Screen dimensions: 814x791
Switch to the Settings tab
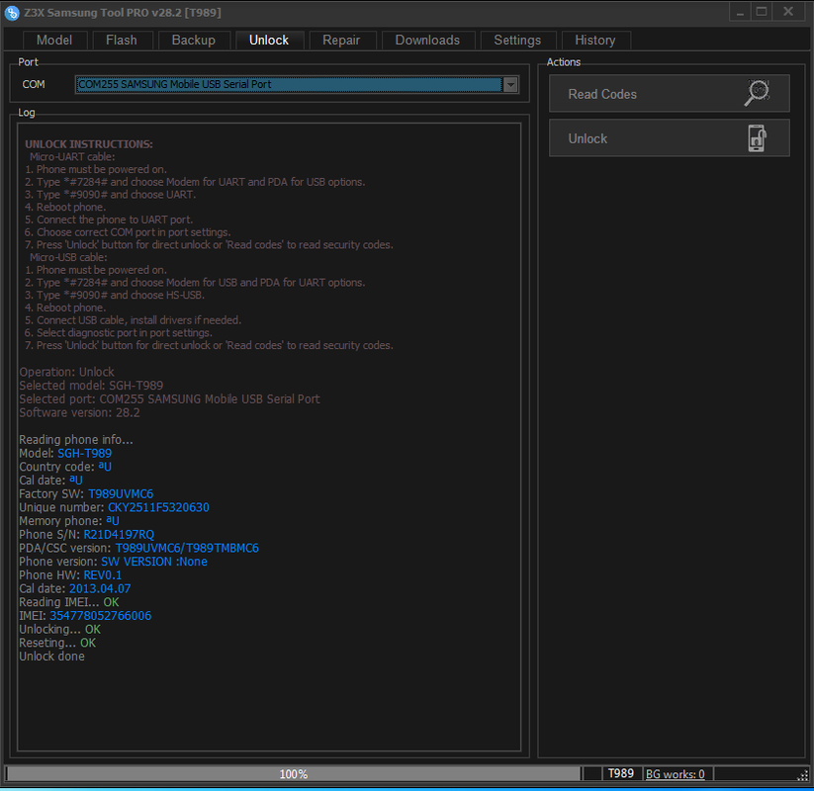coord(517,40)
